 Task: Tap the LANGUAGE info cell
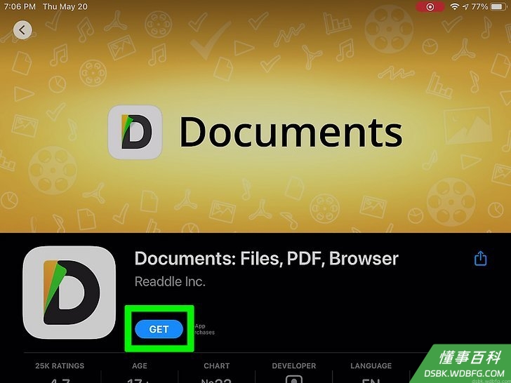coord(371,373)
